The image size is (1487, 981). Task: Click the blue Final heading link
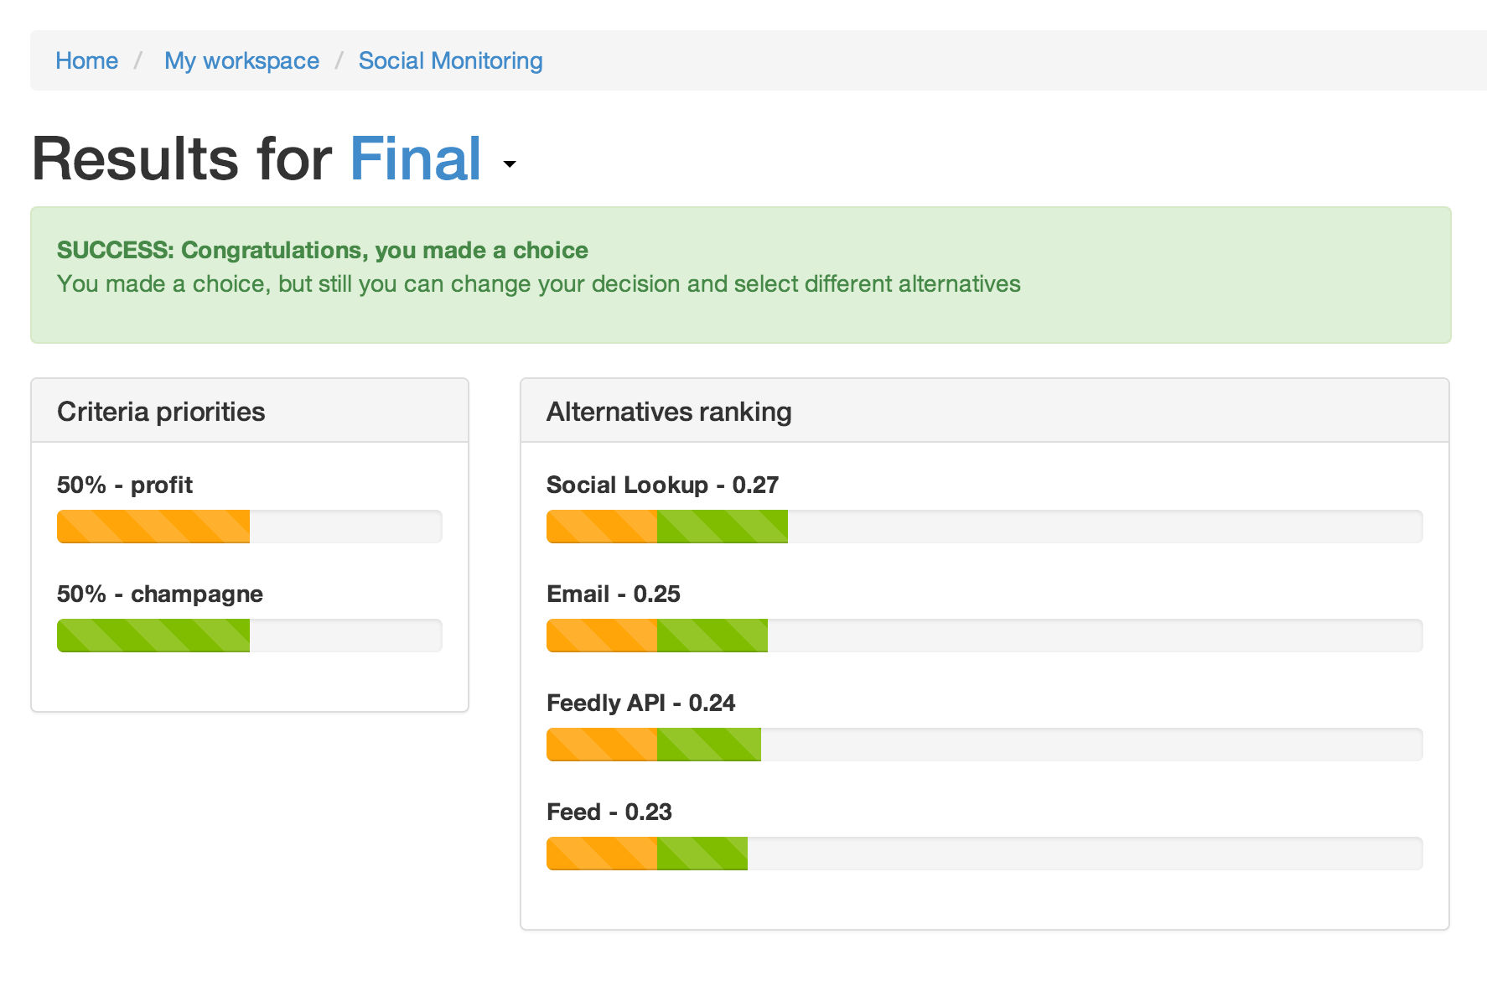415,158
